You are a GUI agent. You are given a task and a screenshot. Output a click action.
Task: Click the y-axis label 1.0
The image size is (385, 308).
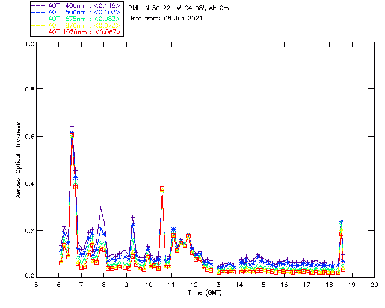pos(29,44)
